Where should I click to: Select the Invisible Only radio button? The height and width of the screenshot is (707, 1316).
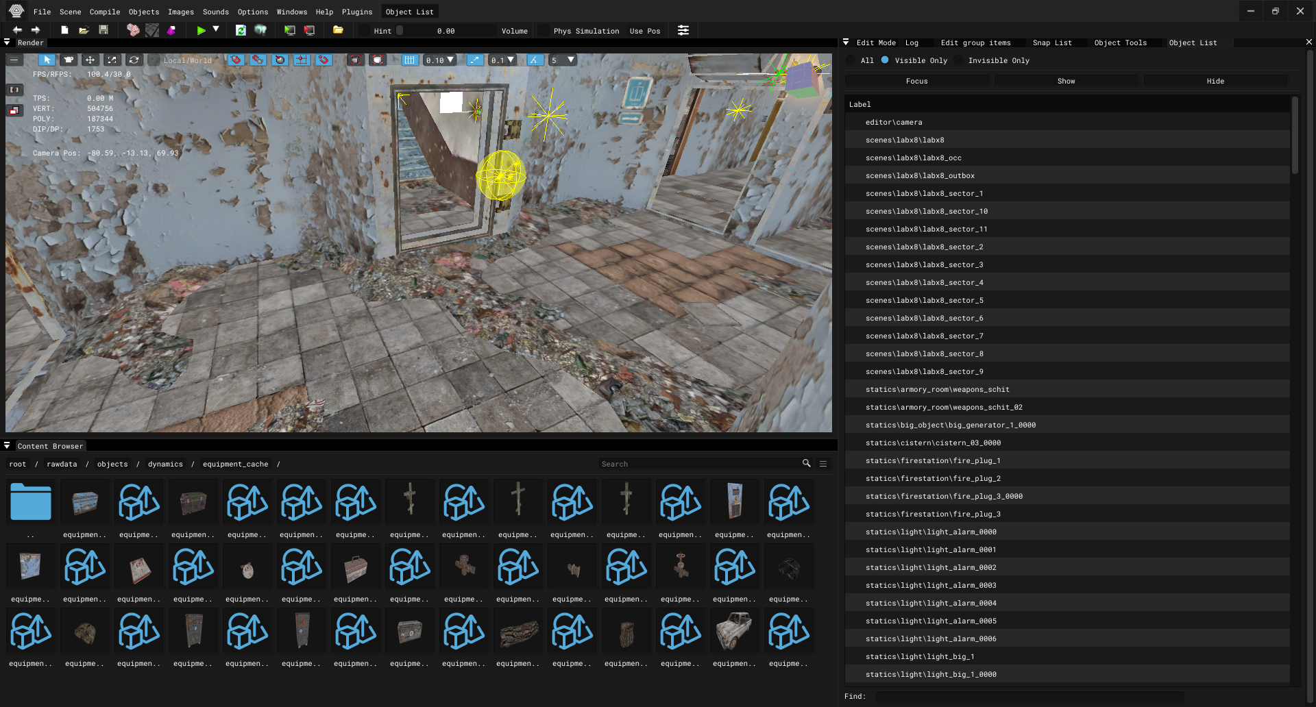[x=958, y=60]
